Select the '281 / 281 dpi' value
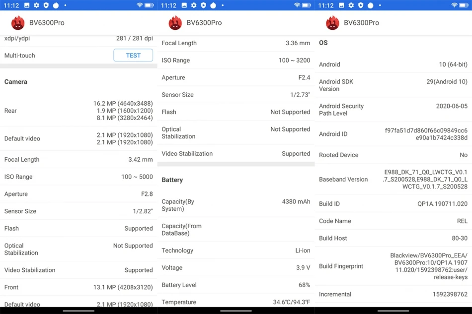This screenshot has width=472, height=314. (x=134, y=38)
